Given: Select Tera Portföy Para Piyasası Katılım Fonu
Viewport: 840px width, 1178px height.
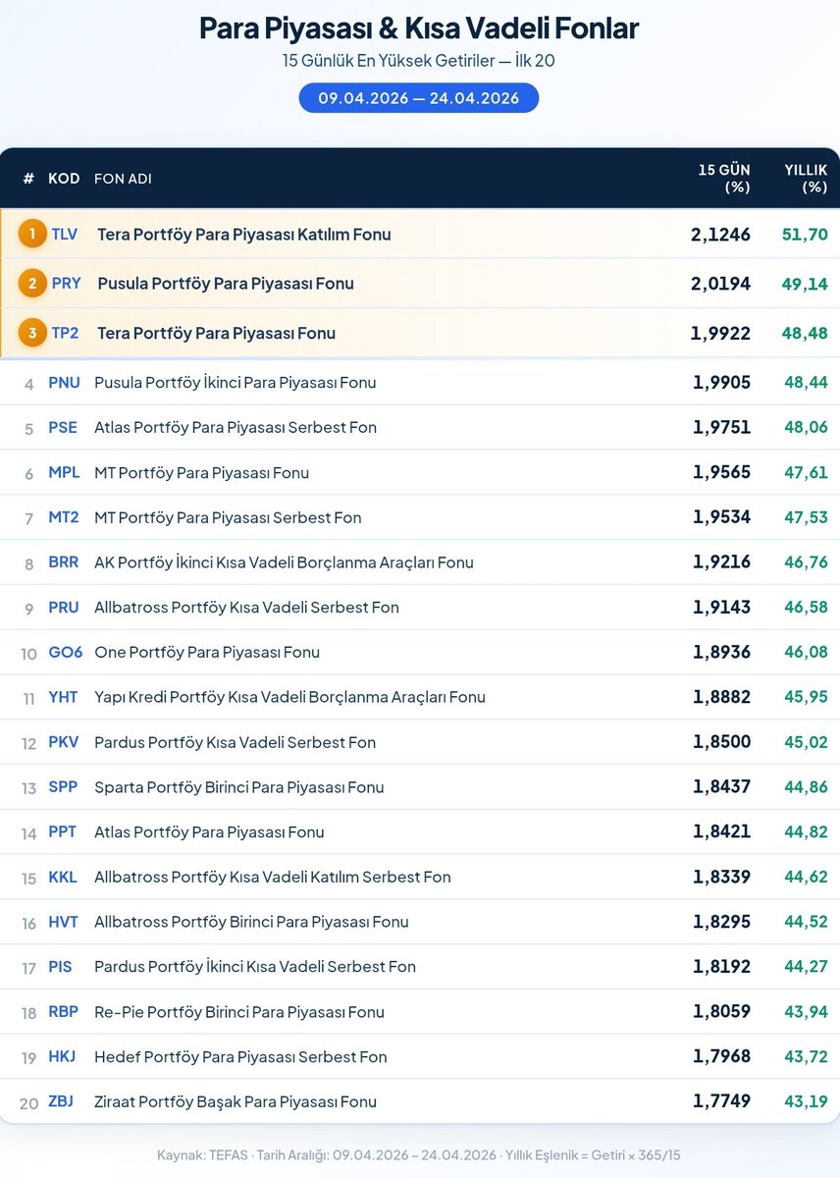Looking at the screenshot, I should [x=244, y=234].
